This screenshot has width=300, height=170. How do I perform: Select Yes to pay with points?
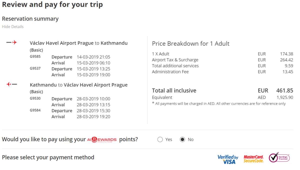pos(160,139)
